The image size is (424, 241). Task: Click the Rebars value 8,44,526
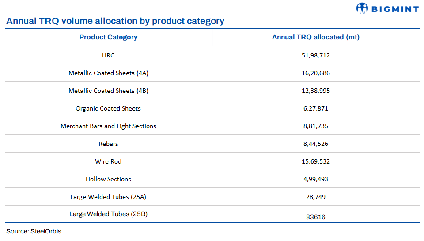click(316, 144)
